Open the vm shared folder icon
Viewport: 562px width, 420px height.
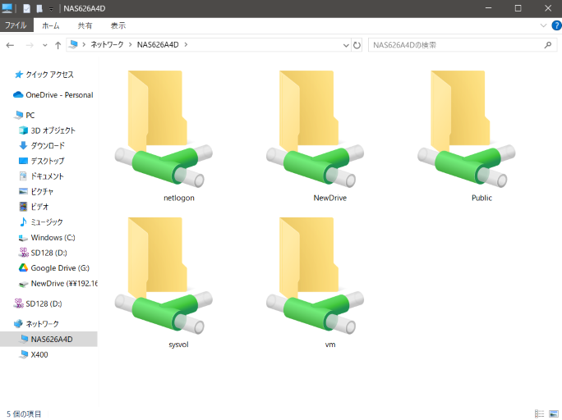point(315,276)
